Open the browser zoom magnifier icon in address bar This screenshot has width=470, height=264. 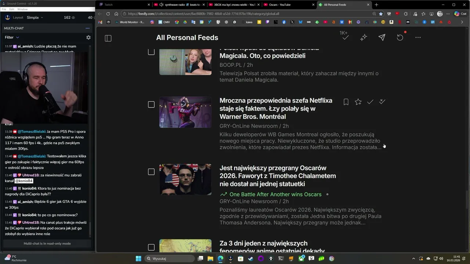(374, 14)
